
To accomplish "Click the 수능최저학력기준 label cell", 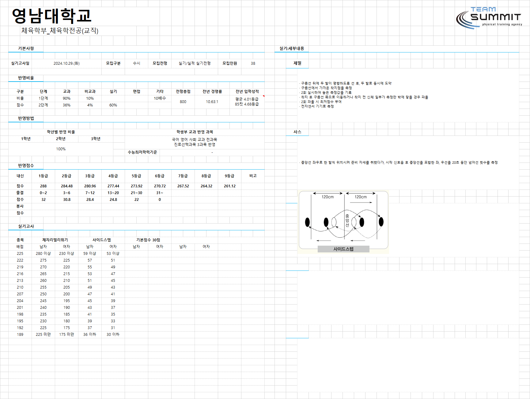I will (x=142, y=152).
